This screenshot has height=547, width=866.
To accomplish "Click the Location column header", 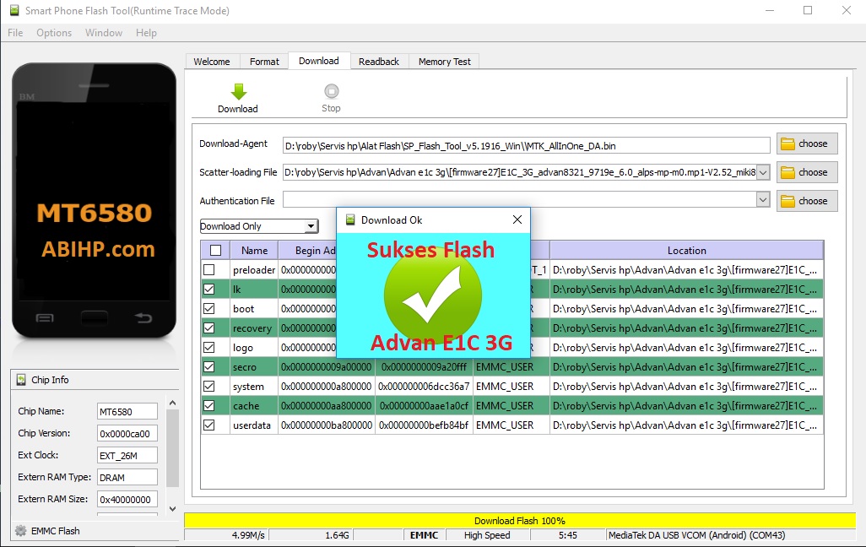I will (x=686, y=251).
